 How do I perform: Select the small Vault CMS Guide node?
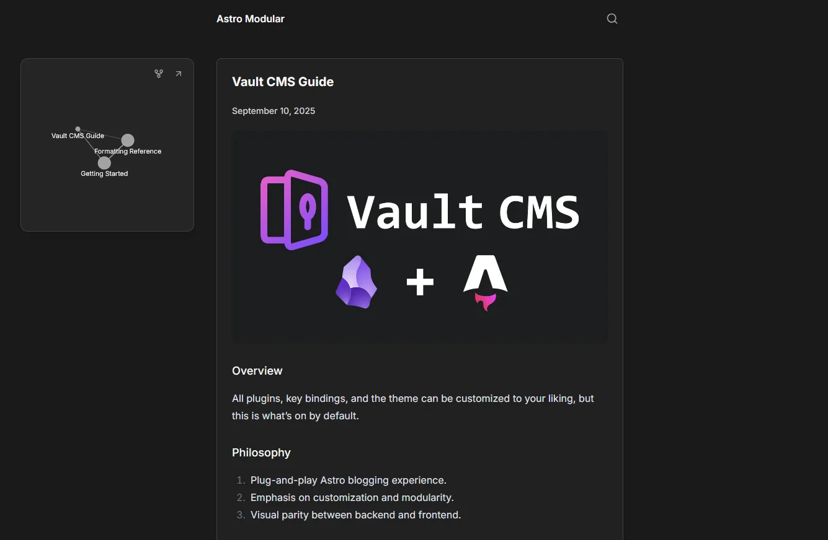click(78, 129)
